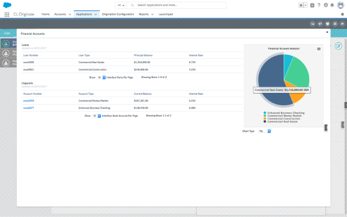The height and width of the screenshot is (217, 347).
Task: Toggle Commercial Money Market legend item
Action: point(283,116)
